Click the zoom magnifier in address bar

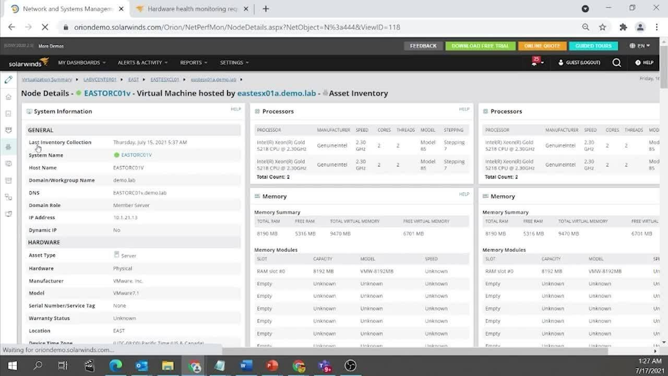tap(586, 27)
